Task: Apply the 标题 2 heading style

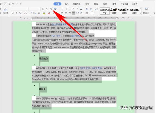Action: pos(125,11)
